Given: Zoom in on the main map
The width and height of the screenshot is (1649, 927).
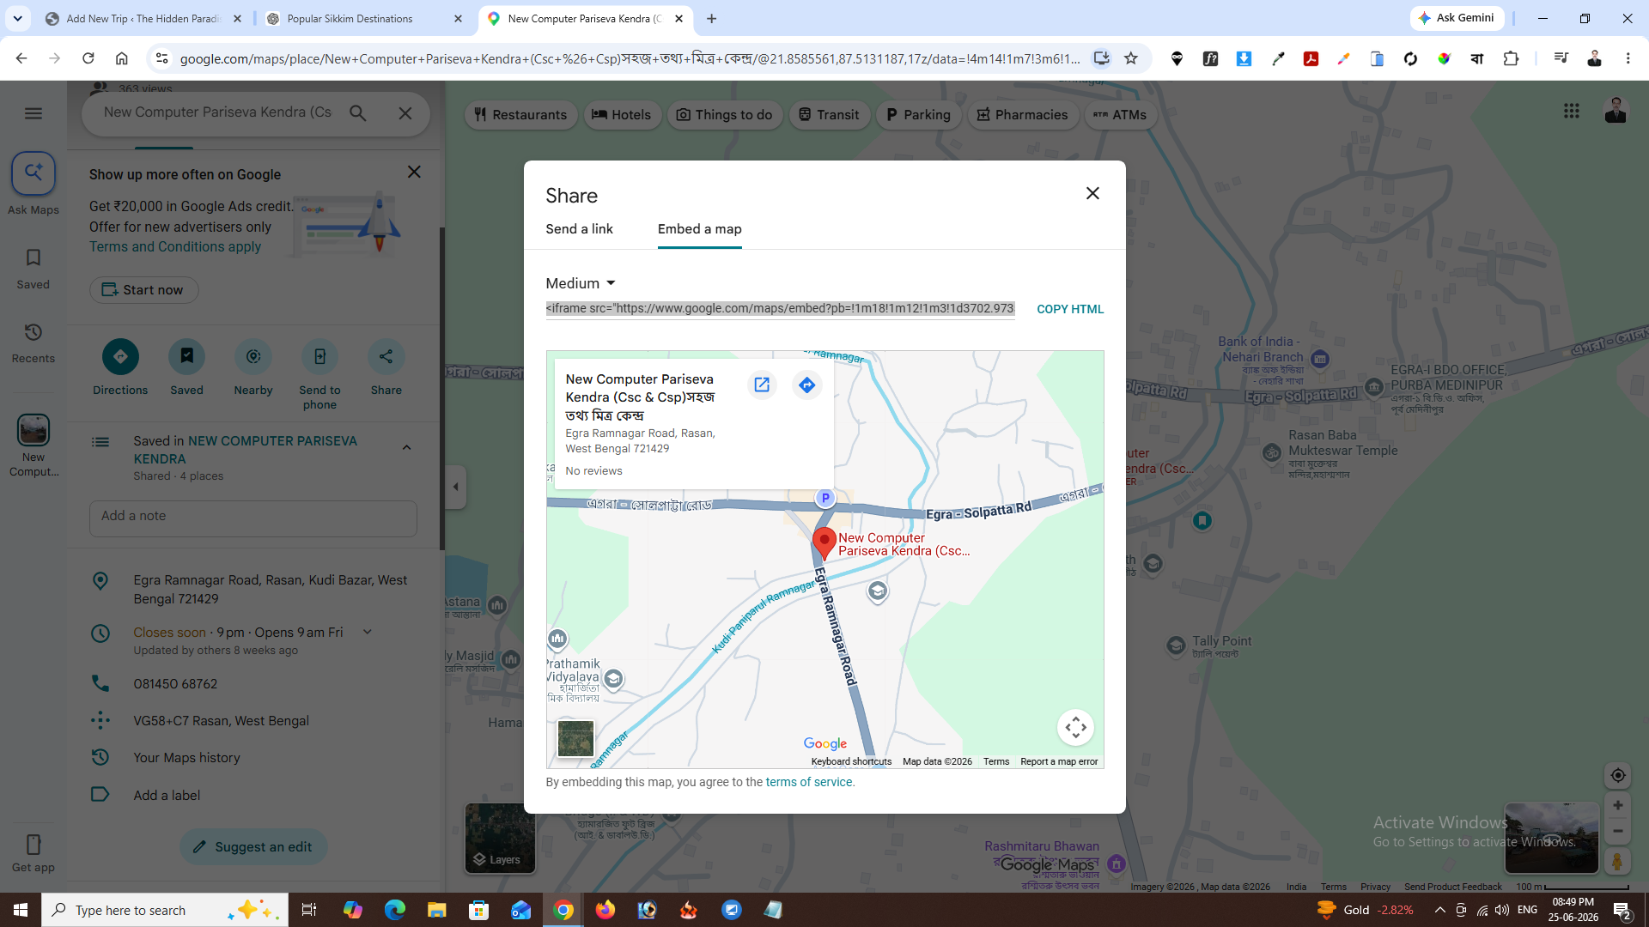Looking at the screenshot, I should (x=1618, y=805).
